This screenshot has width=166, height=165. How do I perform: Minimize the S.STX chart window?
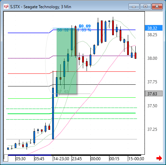click(134, 6)
